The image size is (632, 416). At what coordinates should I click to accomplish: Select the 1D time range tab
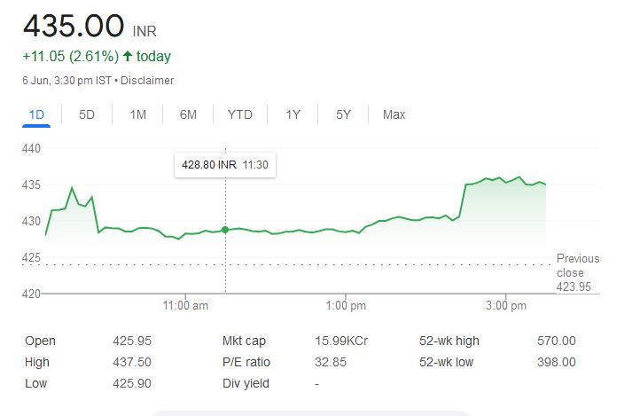[x=36, y=114]
